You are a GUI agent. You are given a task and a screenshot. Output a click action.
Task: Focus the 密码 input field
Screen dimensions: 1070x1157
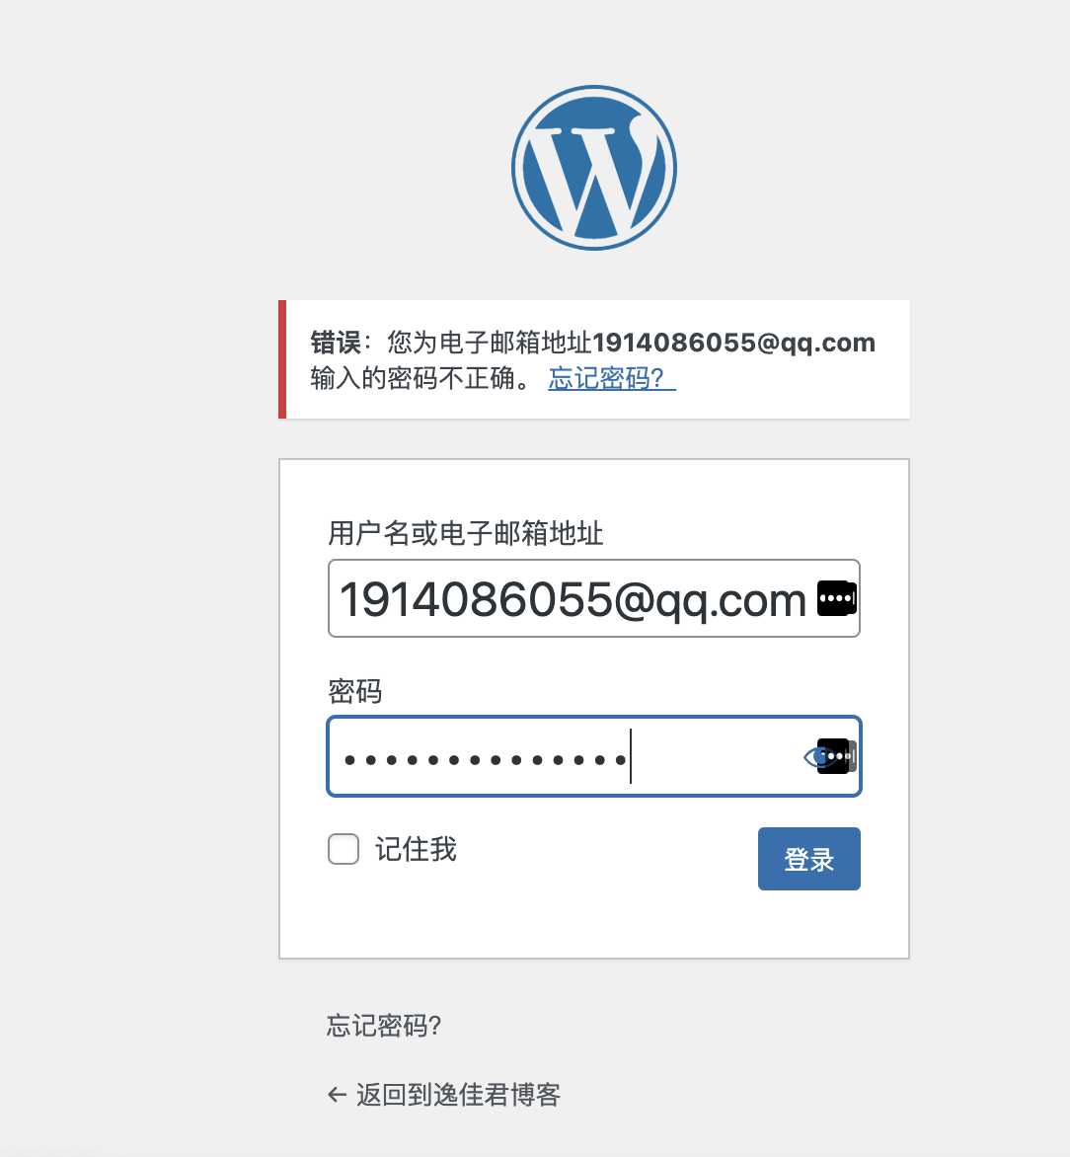coord(594,756)
